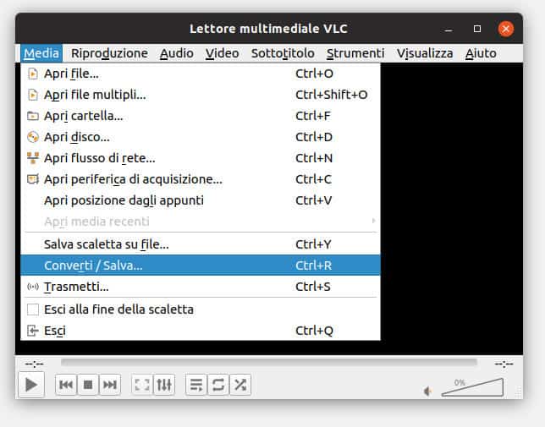Screen dimensions: 545x427
Task: Click the Trasmetti broadcast icon
Action: 33,287
